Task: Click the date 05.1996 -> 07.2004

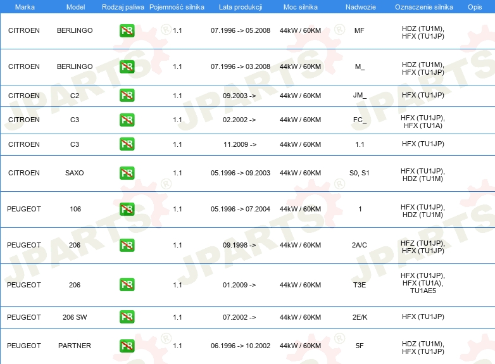Action: tap(241, 209)
